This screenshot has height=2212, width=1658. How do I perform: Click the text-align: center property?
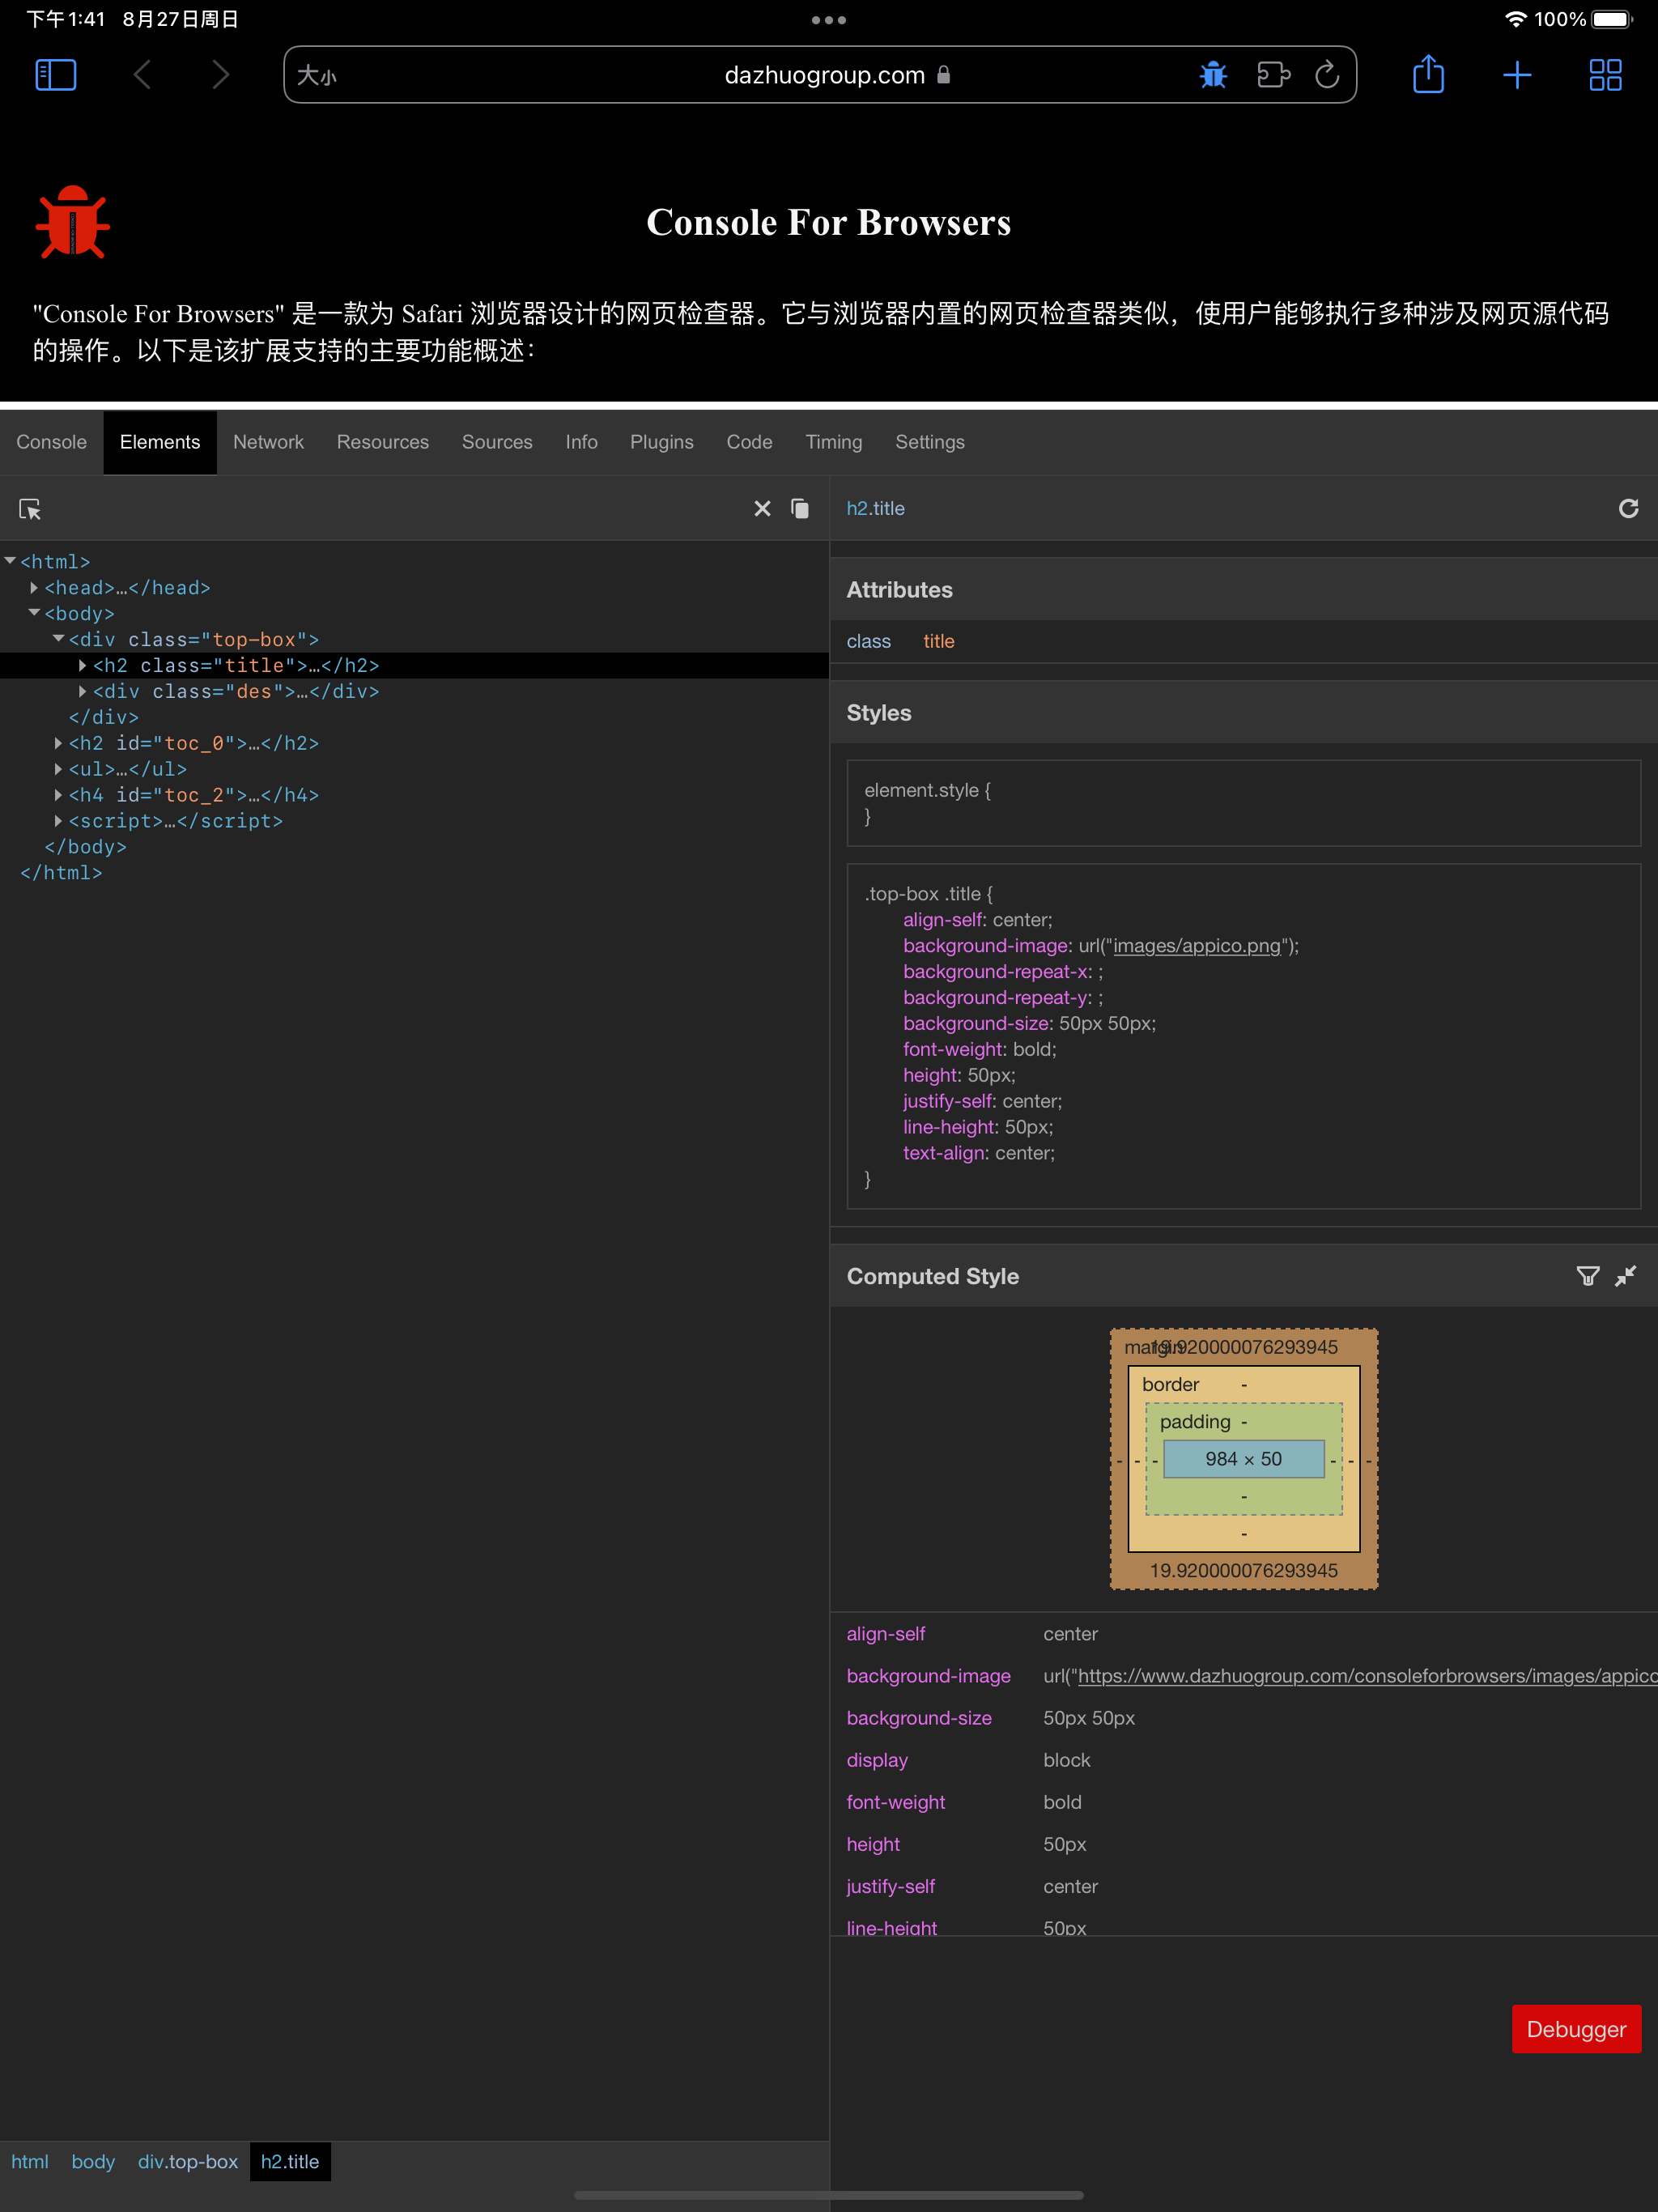pyautogui.click(x=978, y=1153)
